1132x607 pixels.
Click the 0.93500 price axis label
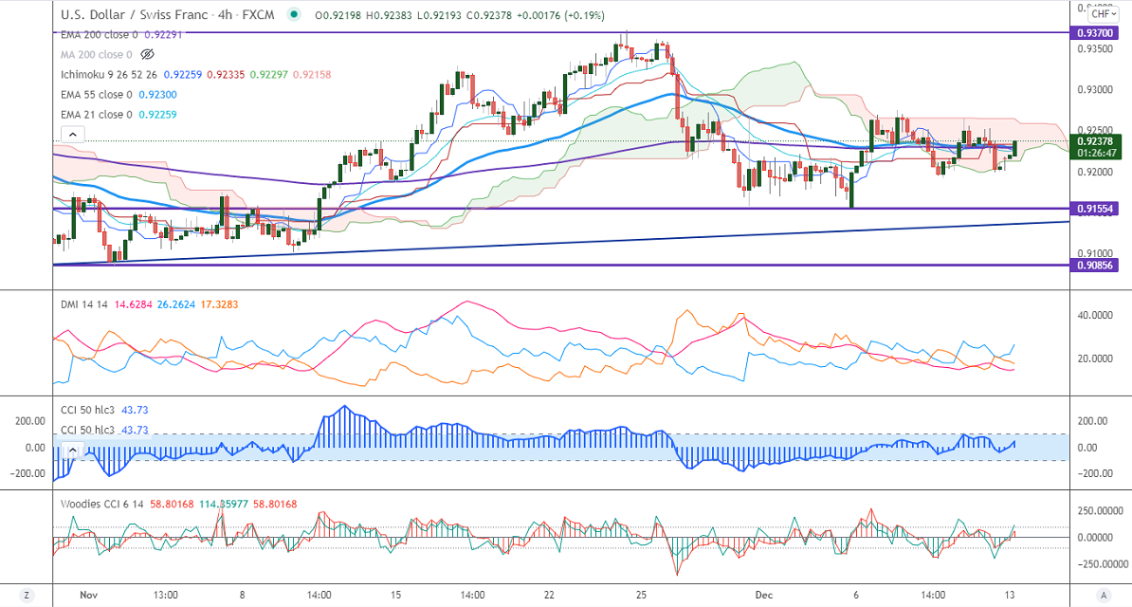(1094, 48)
